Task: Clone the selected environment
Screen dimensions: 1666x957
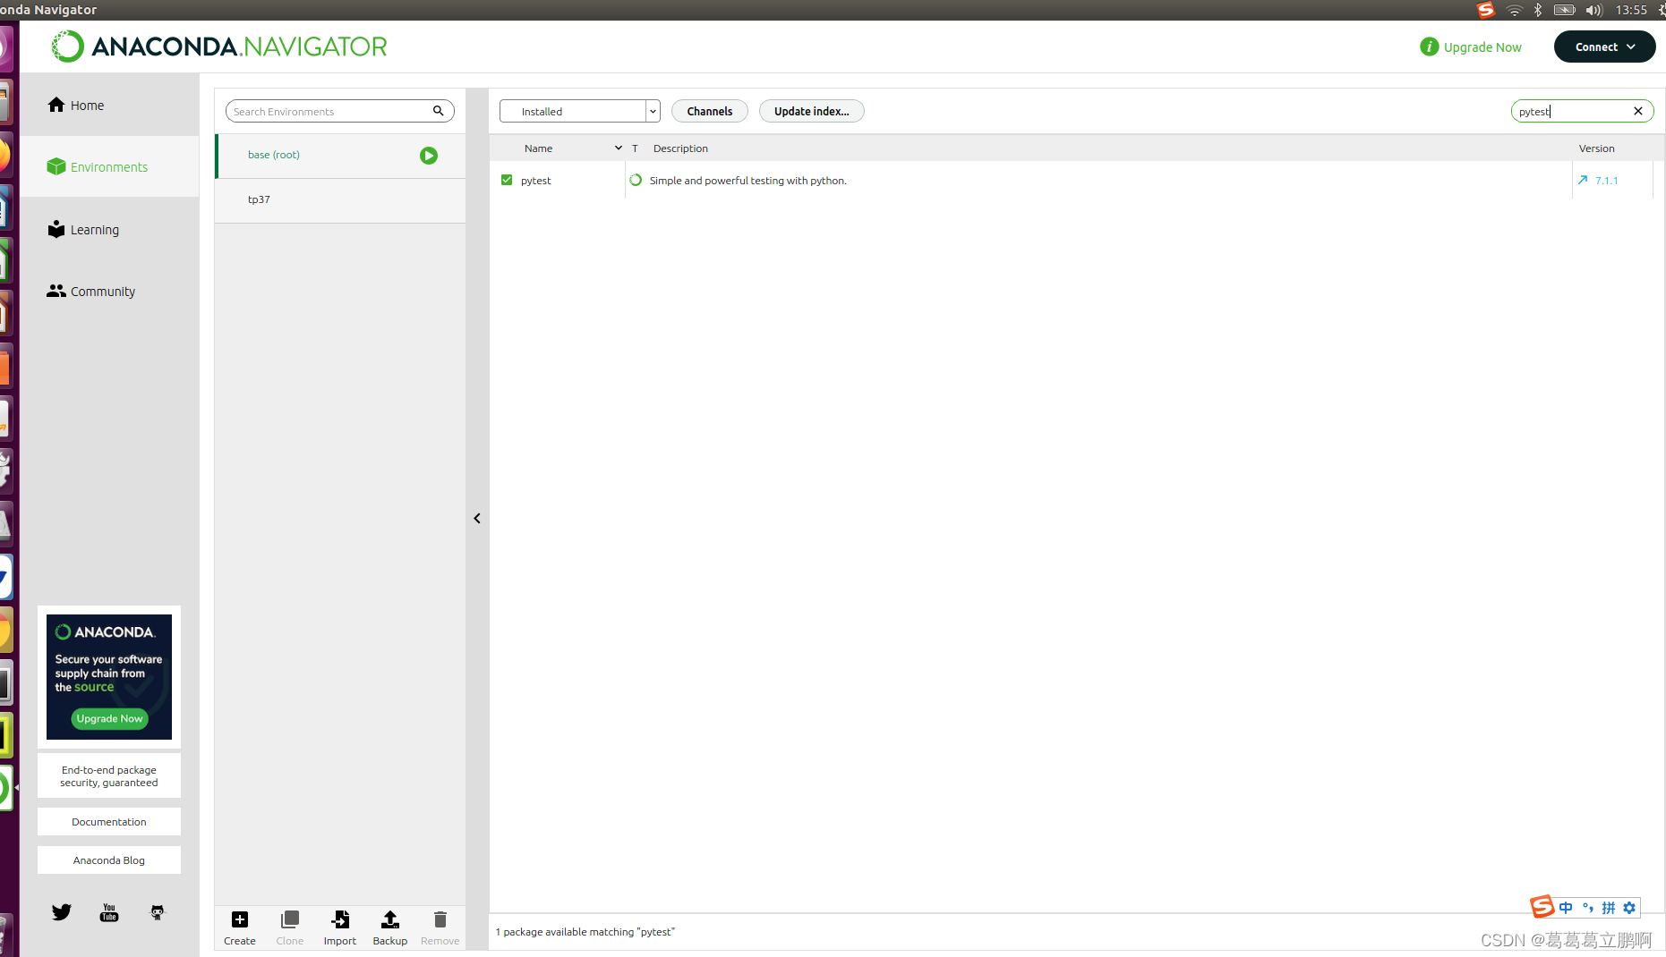Action: coord(290,927)
